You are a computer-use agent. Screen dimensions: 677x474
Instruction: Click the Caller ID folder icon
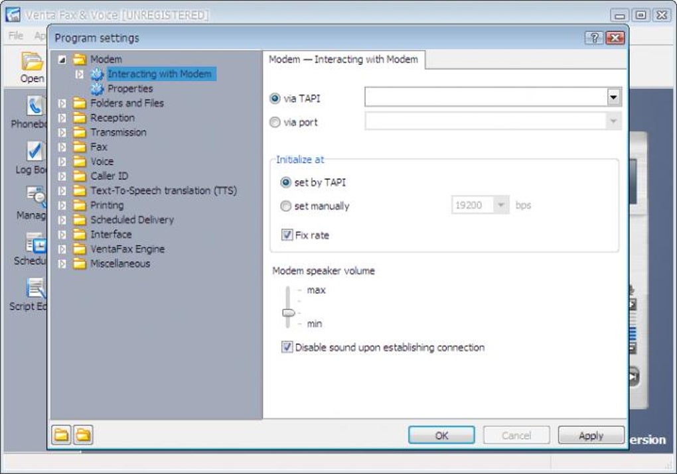(80, 176)
